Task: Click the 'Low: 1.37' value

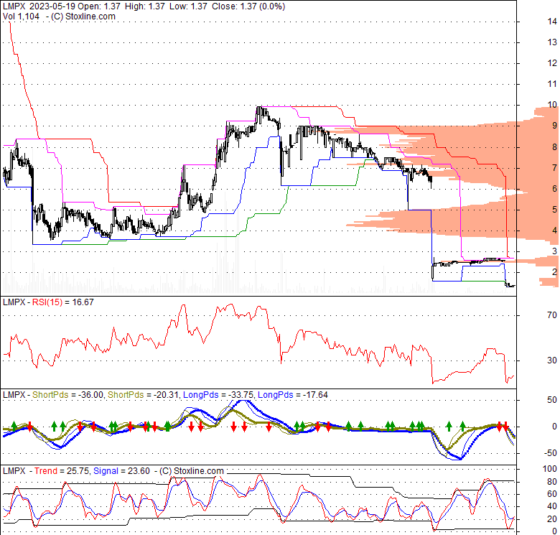Action: 188,6
